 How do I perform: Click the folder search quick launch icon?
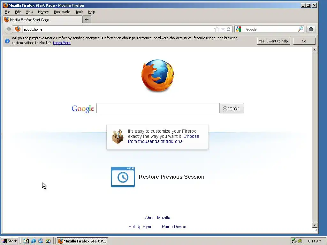coord(48,241)
